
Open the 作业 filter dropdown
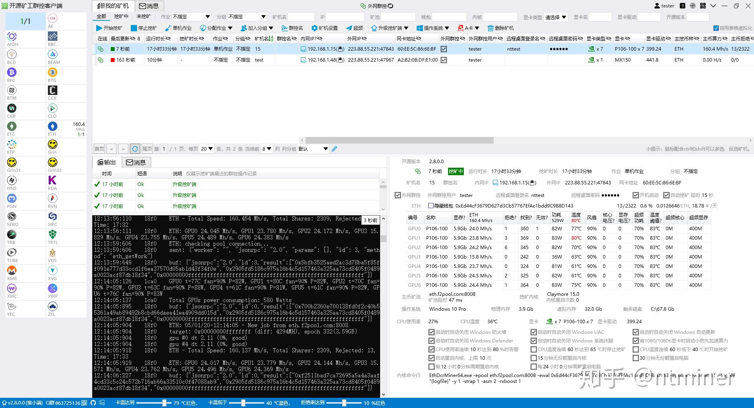point(192,17)
